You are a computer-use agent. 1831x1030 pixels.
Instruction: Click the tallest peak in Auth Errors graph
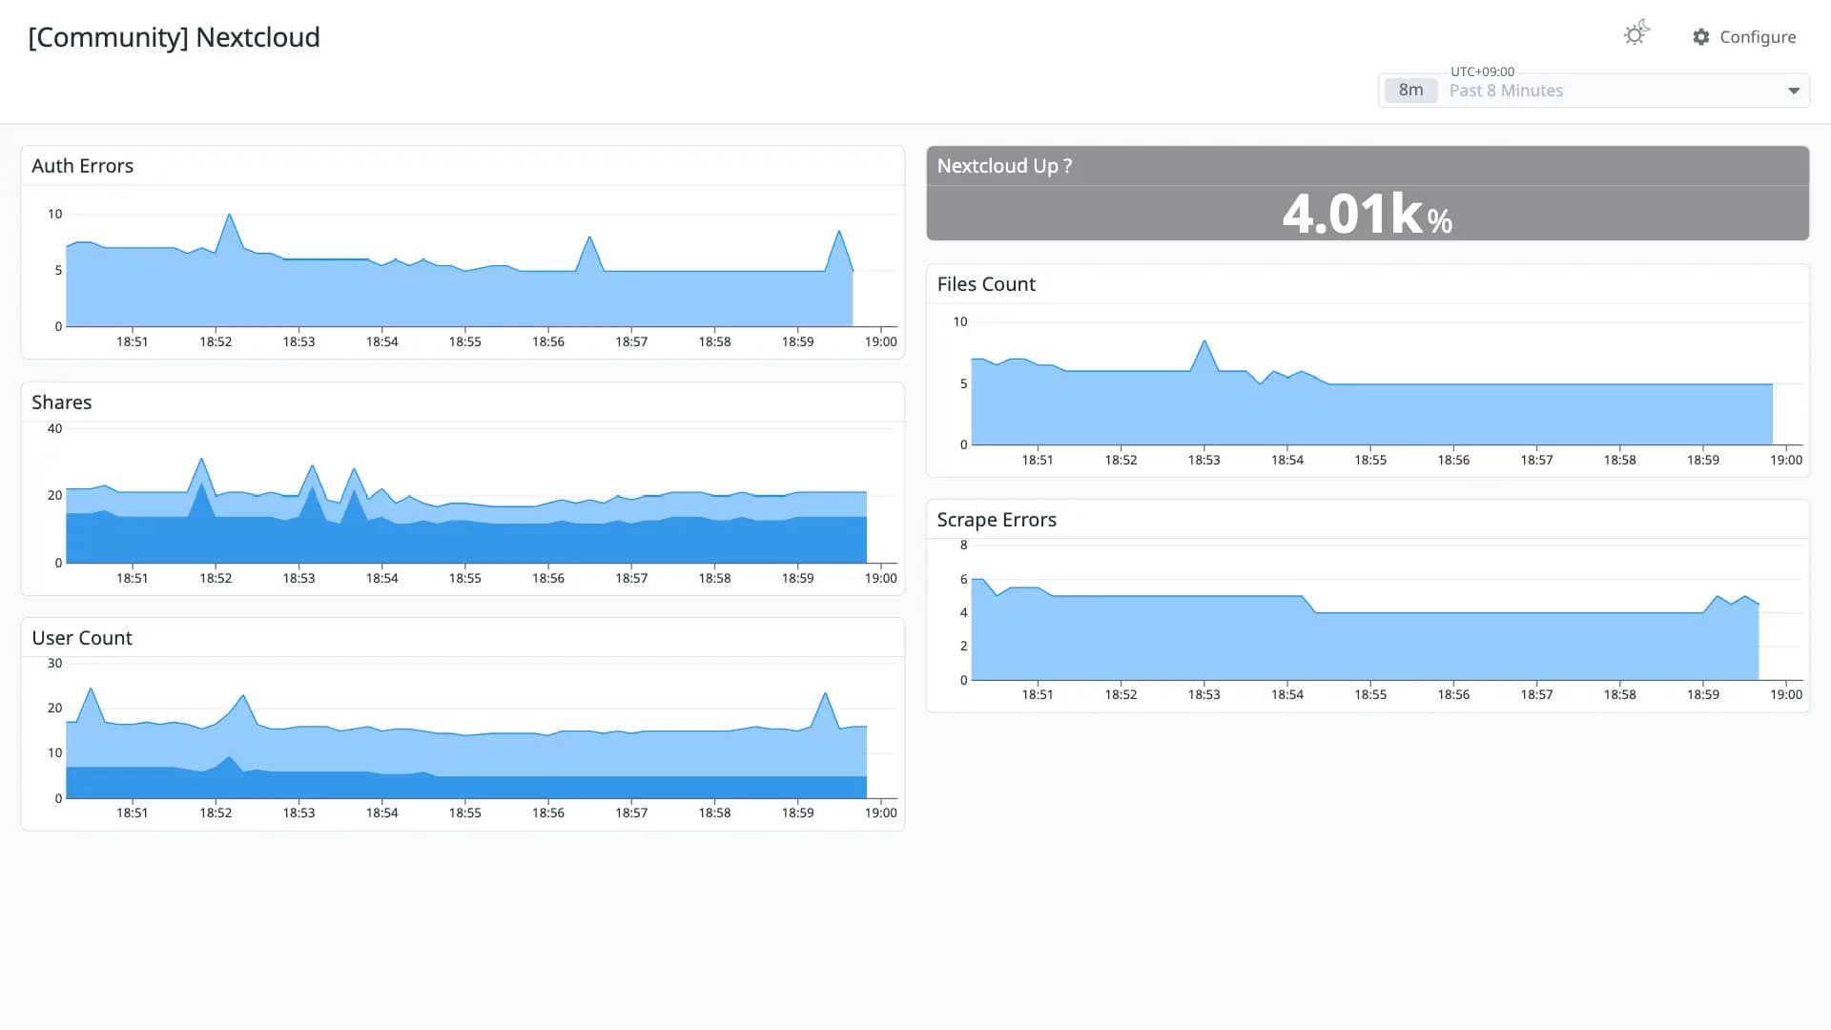click(229, 215)
